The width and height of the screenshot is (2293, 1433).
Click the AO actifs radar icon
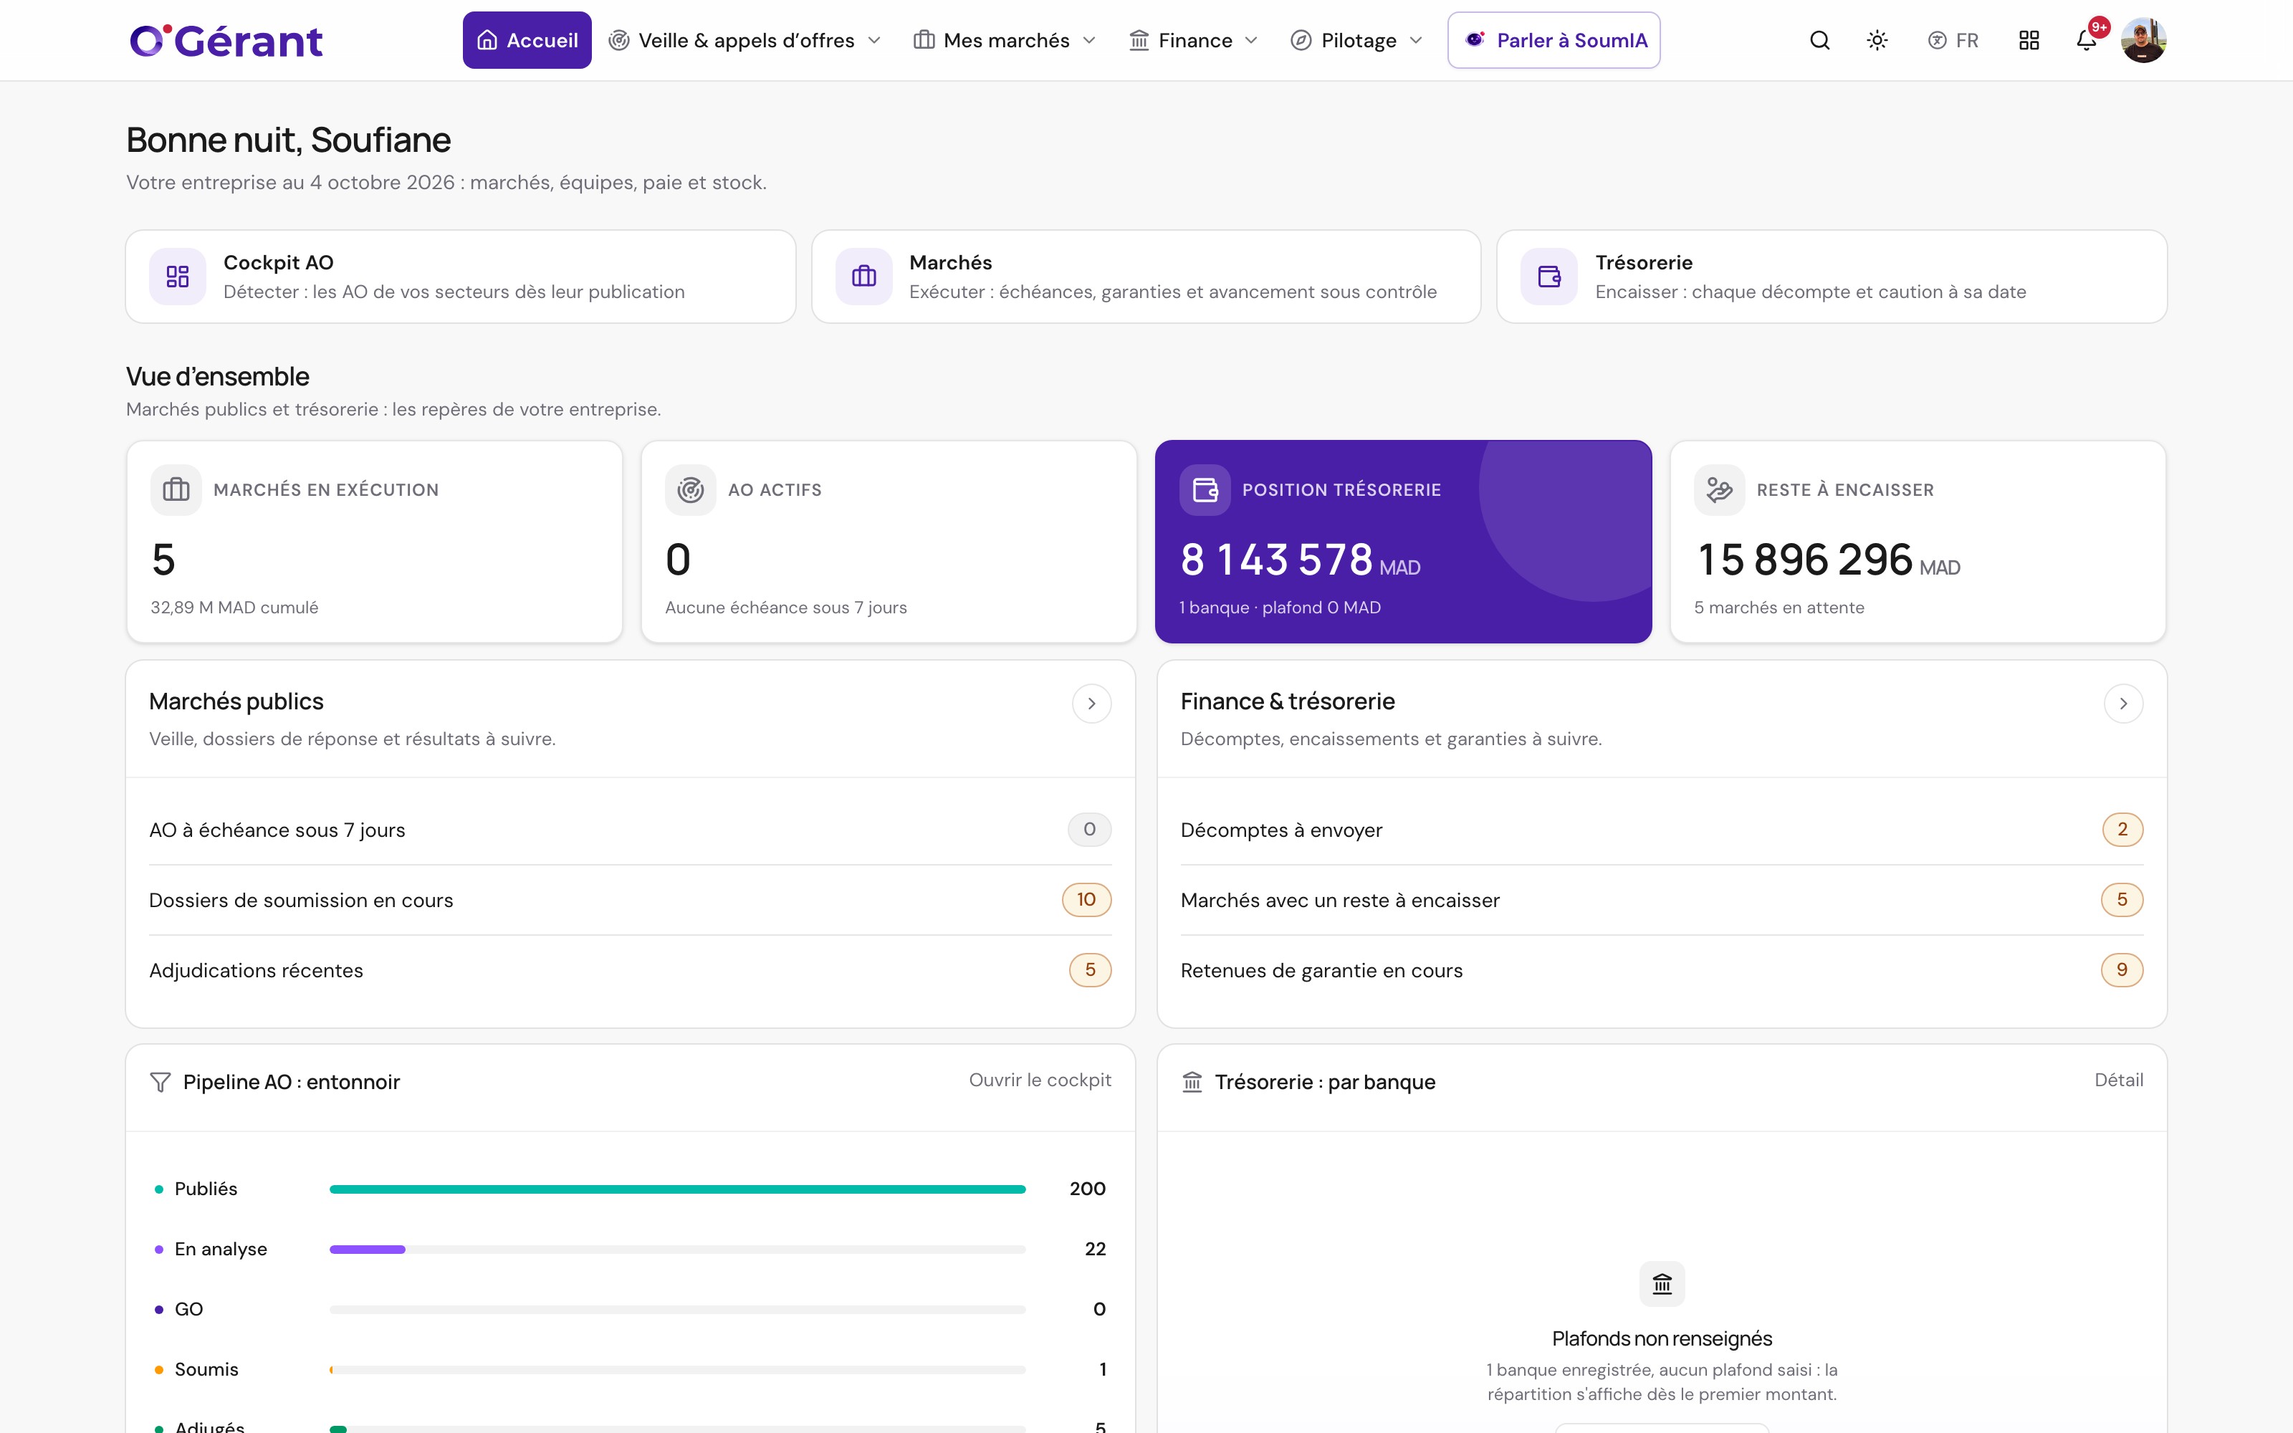pos(691,490)
